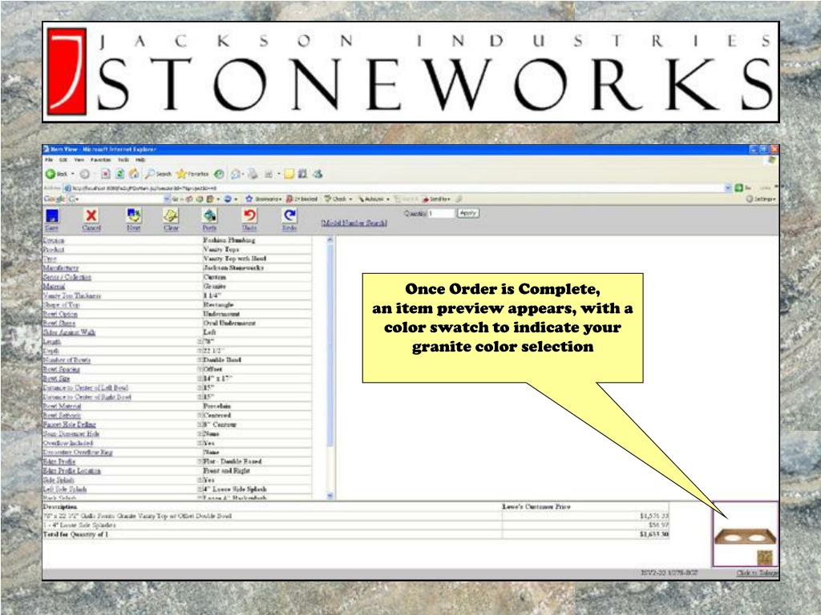The image size is (821, 615).
Task: Click the 'Double Bowl' value
Action: 222,360
